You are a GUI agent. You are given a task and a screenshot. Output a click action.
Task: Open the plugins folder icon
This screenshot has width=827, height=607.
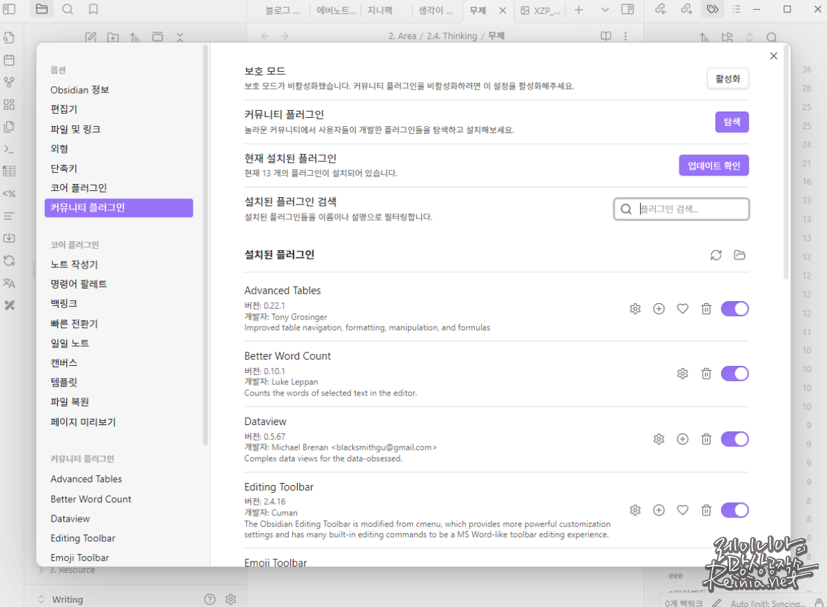click(739, 255)
